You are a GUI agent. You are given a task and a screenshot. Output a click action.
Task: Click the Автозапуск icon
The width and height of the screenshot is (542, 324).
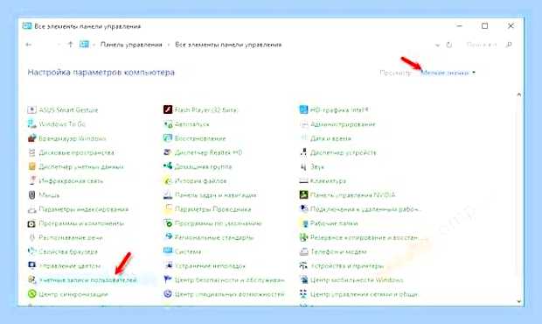point(168,124)
